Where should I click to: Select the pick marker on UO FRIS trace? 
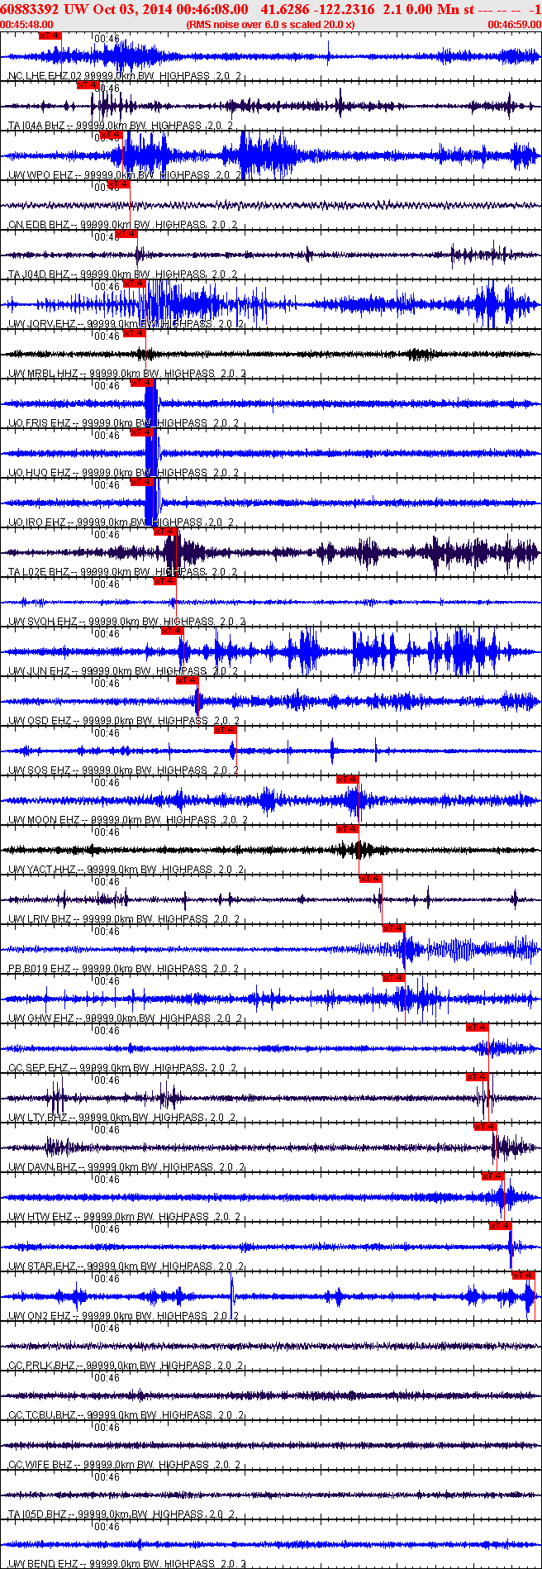point(142,383)
